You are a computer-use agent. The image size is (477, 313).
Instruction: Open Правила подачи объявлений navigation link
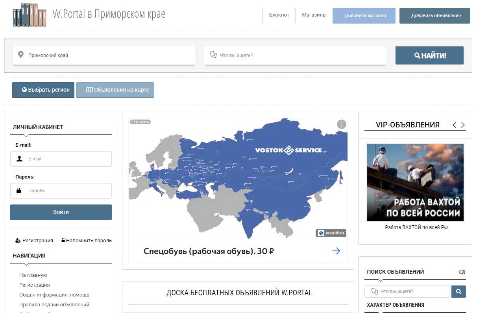click(x=54, y=305)
